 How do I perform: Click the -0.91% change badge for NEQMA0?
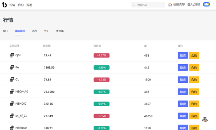[102, 92]
